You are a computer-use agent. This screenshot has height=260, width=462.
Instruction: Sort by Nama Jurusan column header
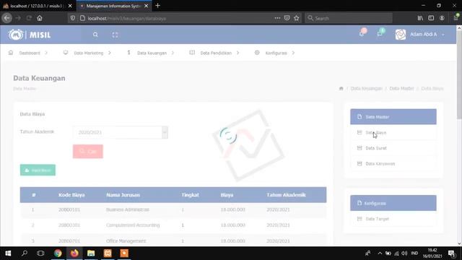[123, 195]
